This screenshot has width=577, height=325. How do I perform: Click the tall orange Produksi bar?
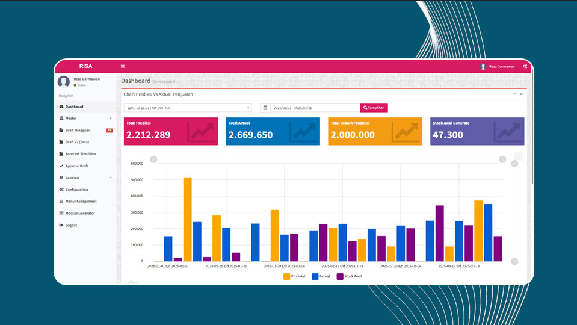tap(187, 219)
